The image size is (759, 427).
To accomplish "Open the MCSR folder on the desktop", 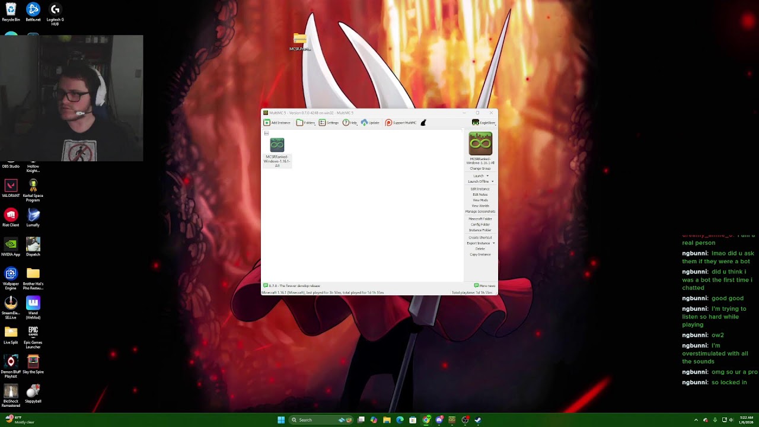I will pos(300,42).
